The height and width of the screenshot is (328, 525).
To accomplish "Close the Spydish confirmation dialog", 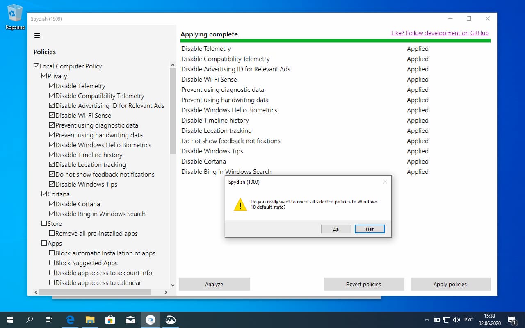I will (385, 182).
